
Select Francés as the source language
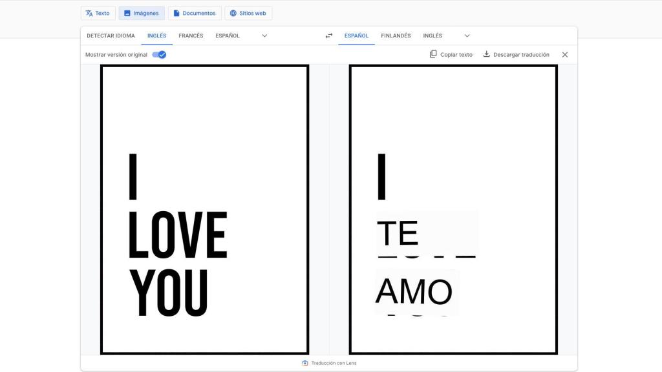pos(191,36)
